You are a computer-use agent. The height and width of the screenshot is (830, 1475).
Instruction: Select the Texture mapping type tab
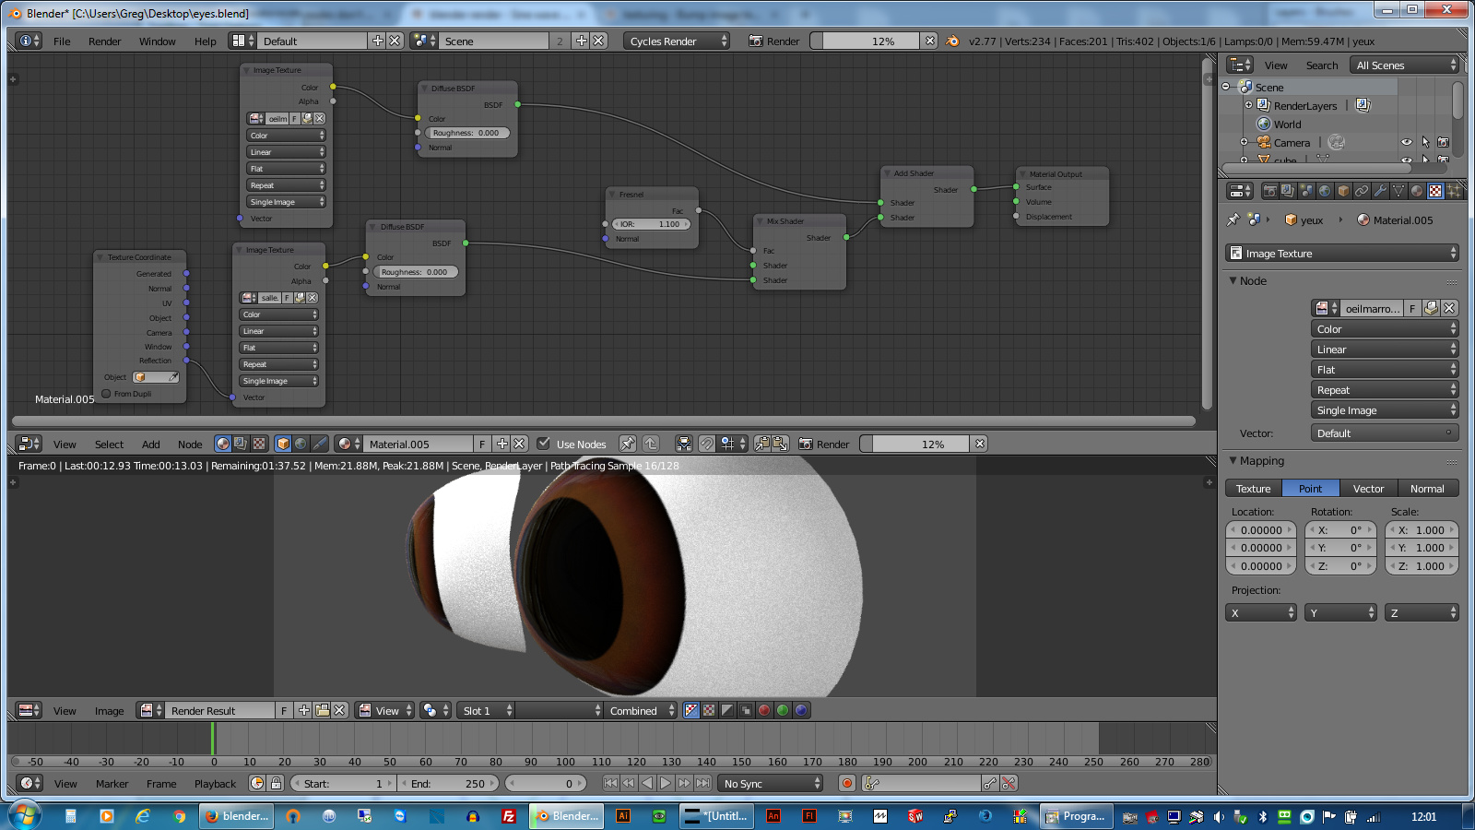(x=1253, y=488)
